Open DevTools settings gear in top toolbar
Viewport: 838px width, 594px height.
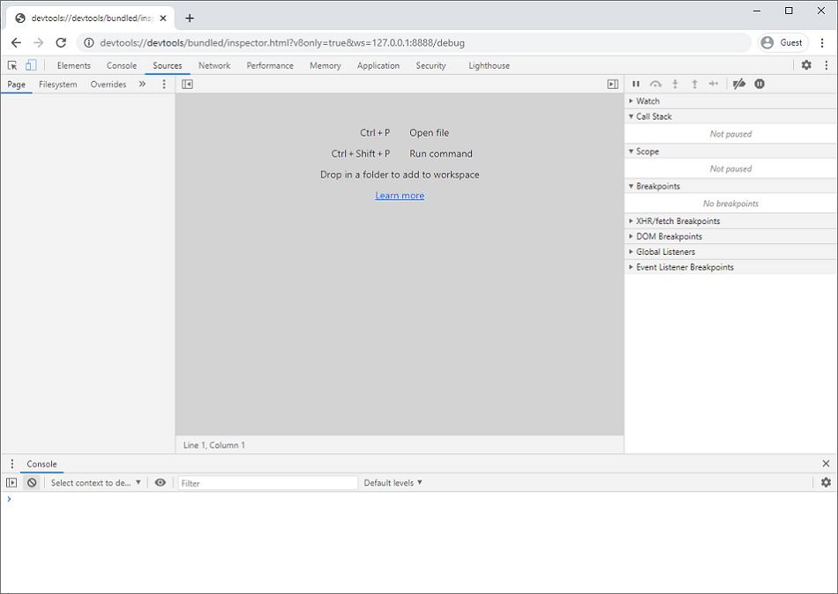pos(806,65)
